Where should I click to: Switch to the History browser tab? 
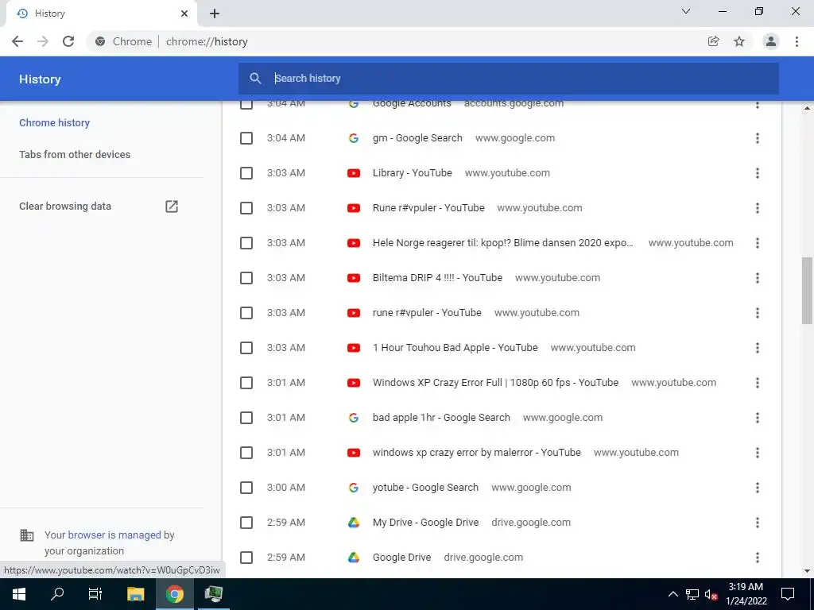[101, 14]
